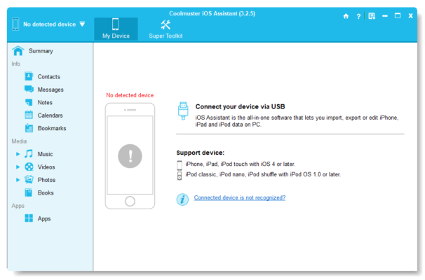This screenshot has height=280, width=425.
Task: Expand the Music tree arrow
Action: [18, 154]
